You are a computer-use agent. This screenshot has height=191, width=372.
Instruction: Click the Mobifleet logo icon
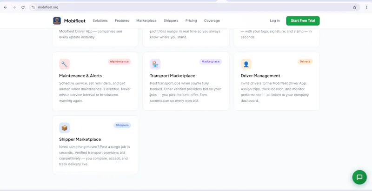point(57,21)
